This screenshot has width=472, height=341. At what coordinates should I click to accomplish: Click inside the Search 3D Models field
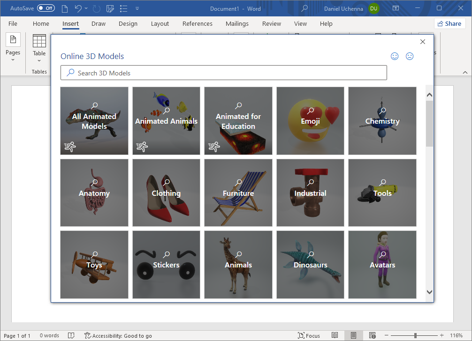(224, 73)
